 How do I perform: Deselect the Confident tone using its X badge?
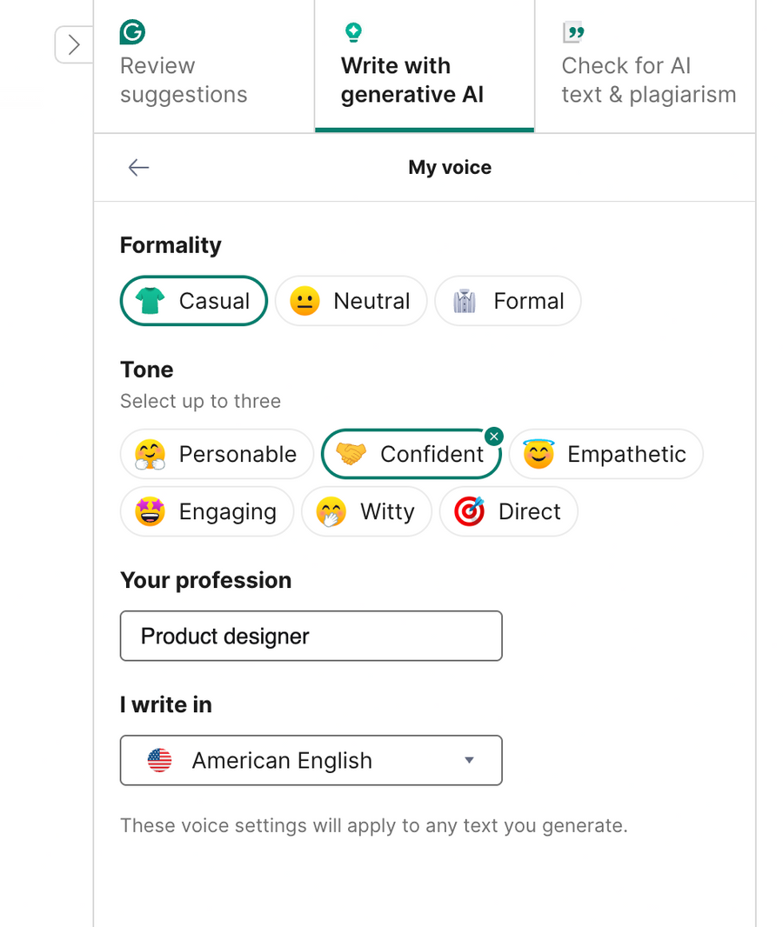(494, 436)
